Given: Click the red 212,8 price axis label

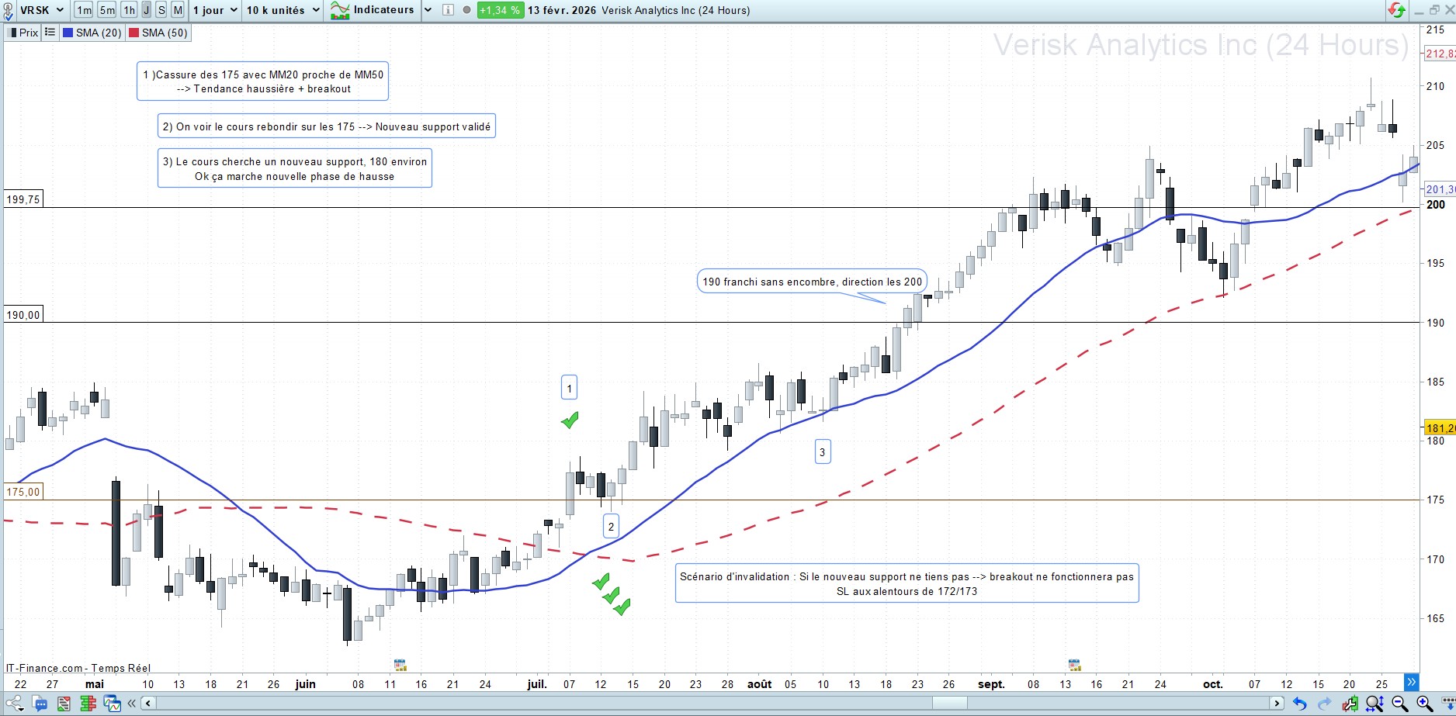Looking at the screenshot, I should click(x=1440, y=54).
